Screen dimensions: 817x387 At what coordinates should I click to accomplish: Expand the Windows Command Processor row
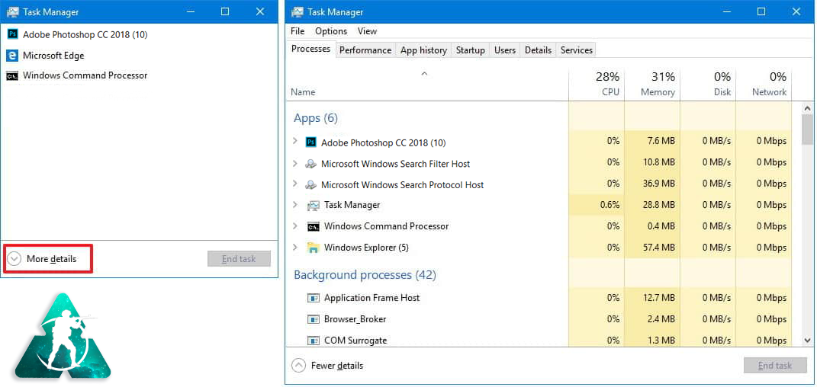(x=295, y=226)
